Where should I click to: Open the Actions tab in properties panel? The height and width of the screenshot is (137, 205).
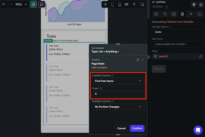[x=165, y=14]
